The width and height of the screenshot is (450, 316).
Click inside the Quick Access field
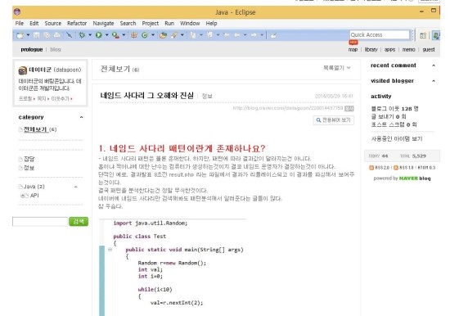tap(379, 34)
